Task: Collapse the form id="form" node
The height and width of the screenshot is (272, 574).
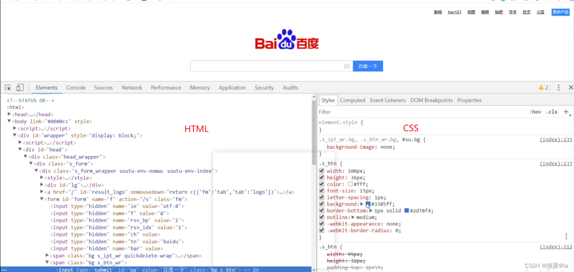Action: 42,199
